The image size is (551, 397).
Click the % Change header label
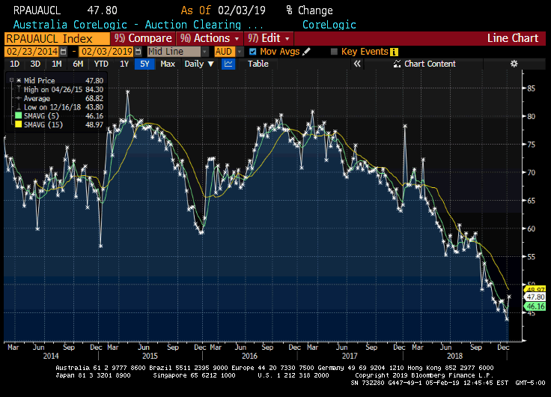310,10
